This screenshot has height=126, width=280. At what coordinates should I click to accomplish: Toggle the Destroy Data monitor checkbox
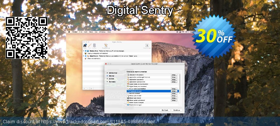tap(86, 51)
